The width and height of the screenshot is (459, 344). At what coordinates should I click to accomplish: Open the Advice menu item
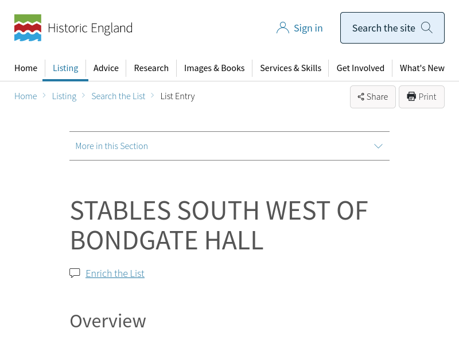[106, 68]
